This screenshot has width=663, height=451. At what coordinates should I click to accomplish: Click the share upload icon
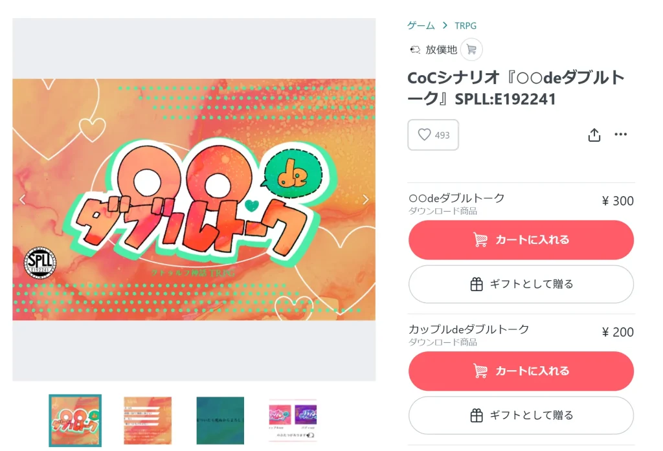tap(594, 135)
